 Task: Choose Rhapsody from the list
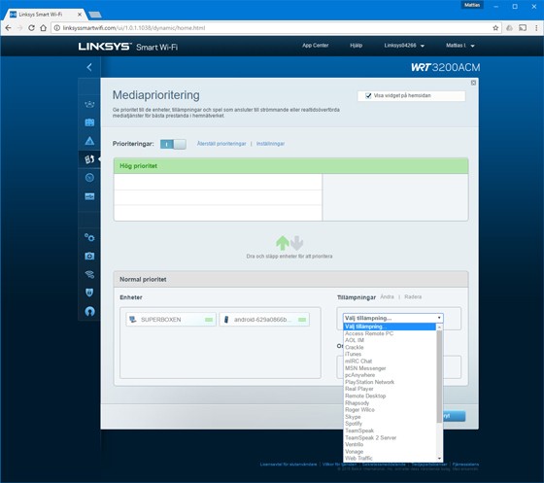point(357,403)
